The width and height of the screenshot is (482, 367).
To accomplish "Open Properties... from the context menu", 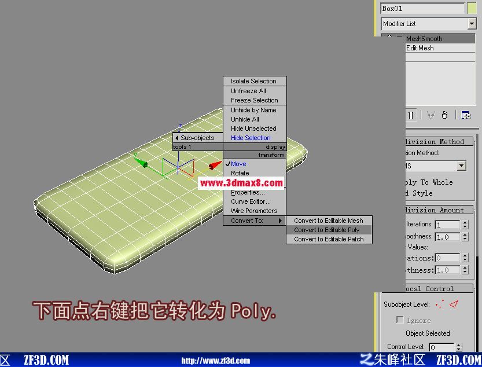I will point(255,193).
